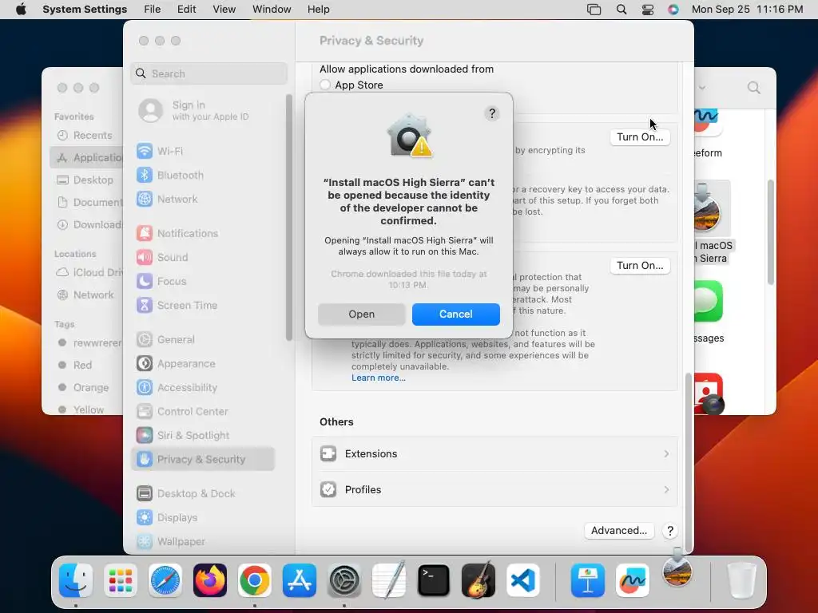Open the Apple menu

point(21,10)
